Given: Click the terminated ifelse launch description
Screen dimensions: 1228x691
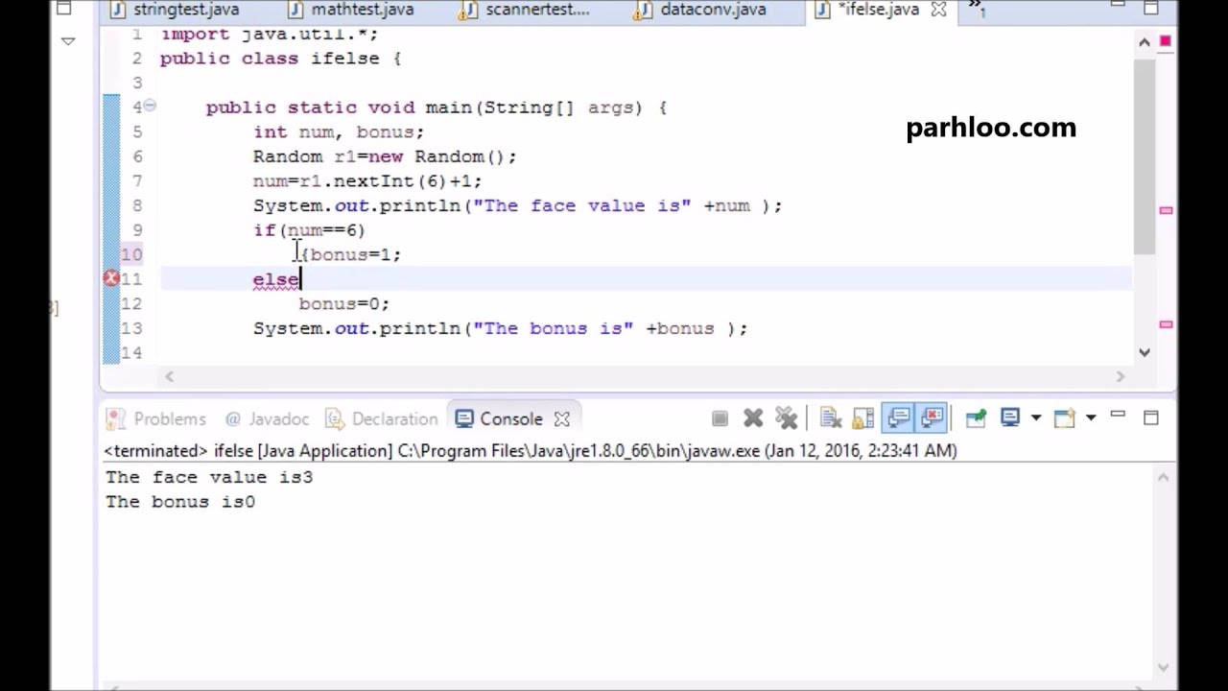Looking at the screenshot, I should pyautogui.click(x=531, y=450).
